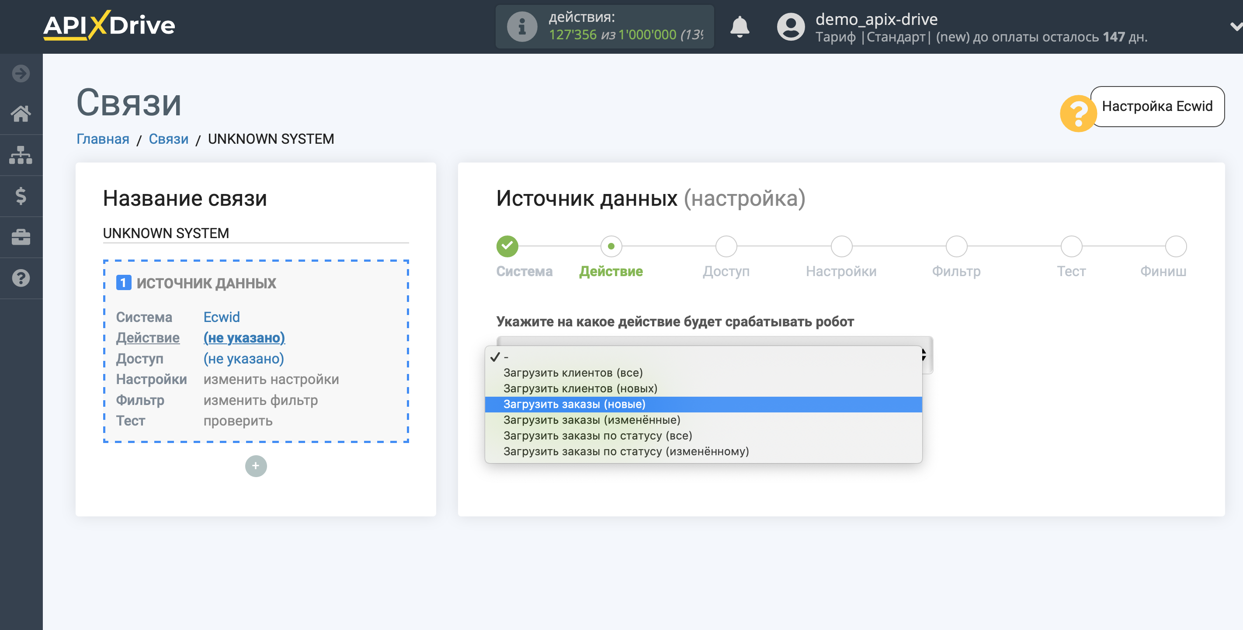Choose Загрузить заказы по статусу (изменённому)
This screenshot has width=1243, height=630.
pyautogui.click(x=703, y=451)
